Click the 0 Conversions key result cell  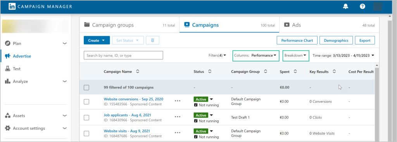[x=321, y=102]
